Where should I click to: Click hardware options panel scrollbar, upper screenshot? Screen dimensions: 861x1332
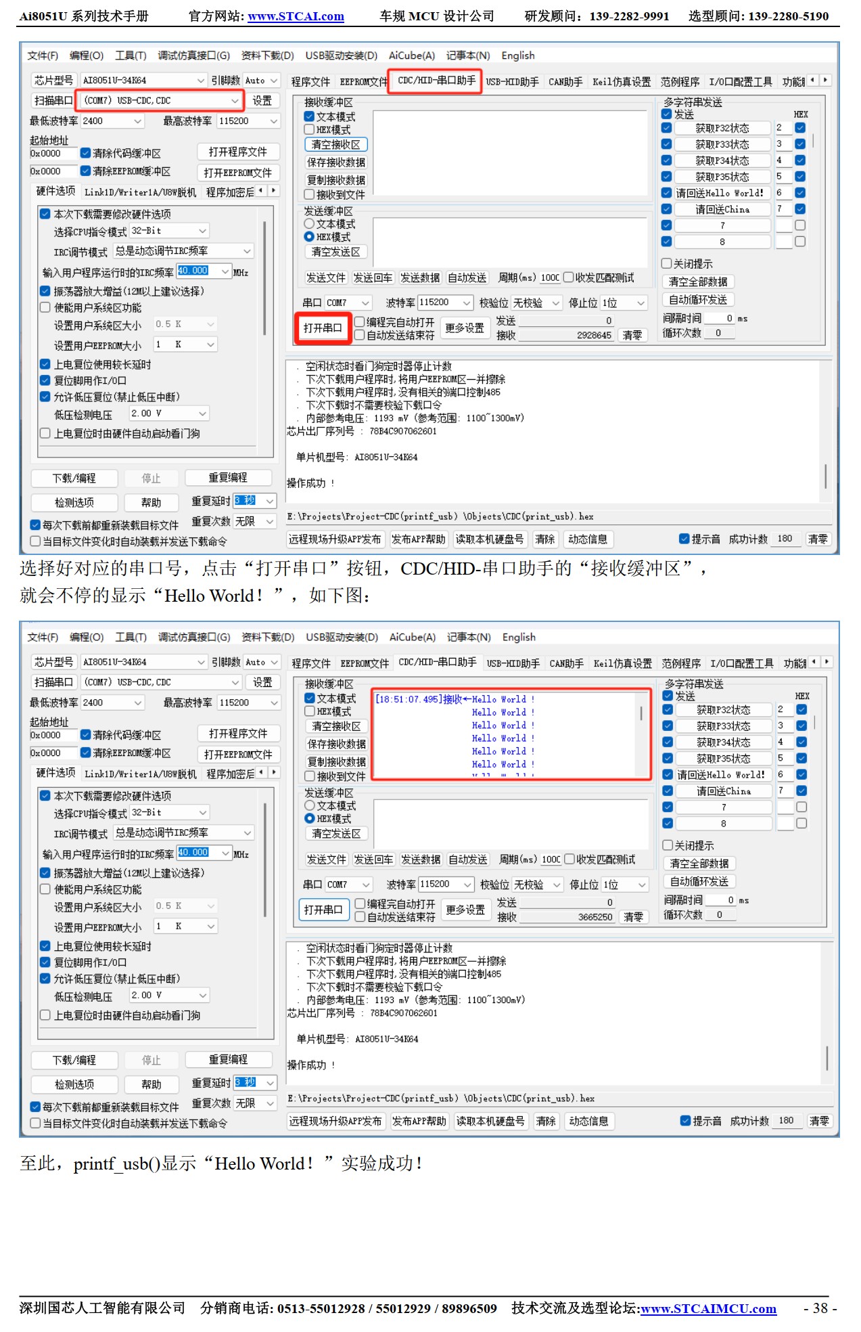(x=265, y=277)
